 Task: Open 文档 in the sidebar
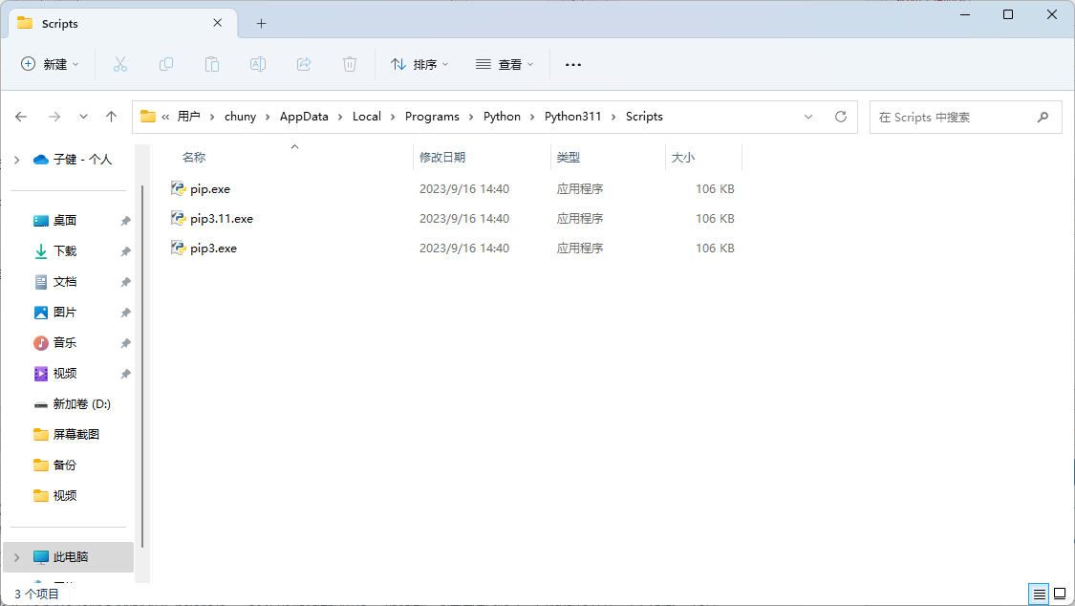(x=65, y=282)
